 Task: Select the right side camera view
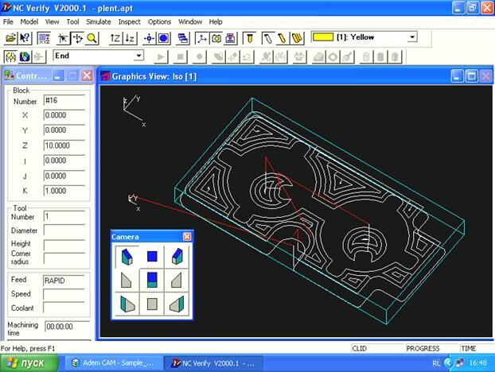point(177,280)
